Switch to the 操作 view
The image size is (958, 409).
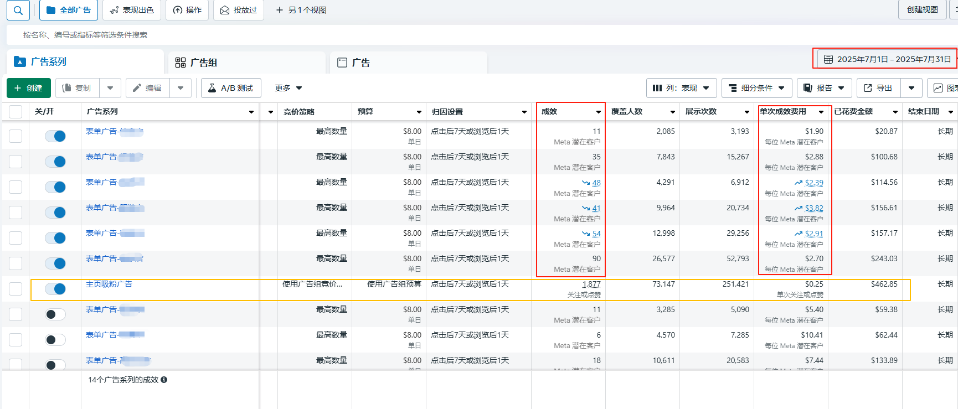(x=187, y=10)
